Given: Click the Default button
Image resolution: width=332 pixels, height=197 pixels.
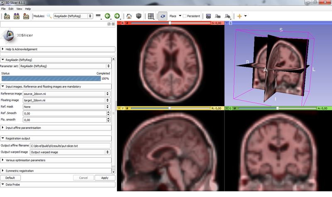Looking at the screenshot, I should coord(10,178).
